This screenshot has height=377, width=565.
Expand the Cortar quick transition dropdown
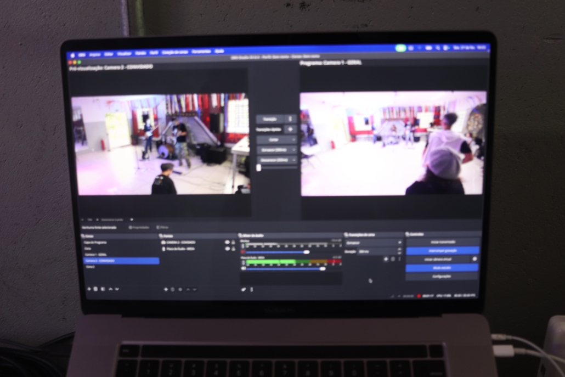coord(277,139)
